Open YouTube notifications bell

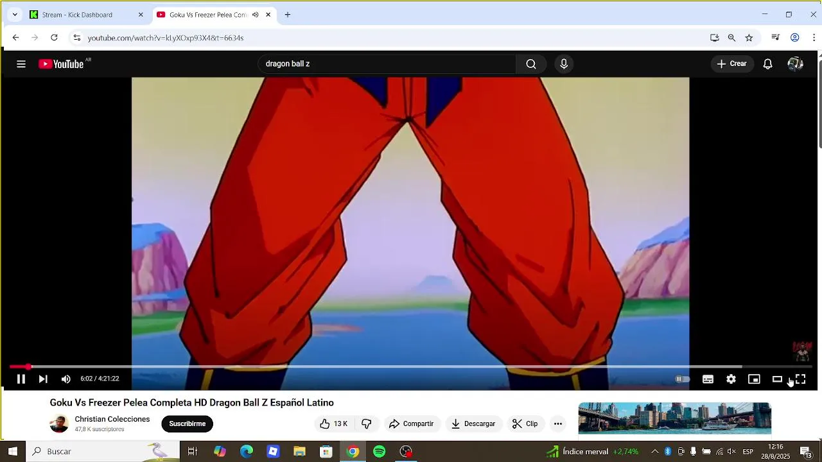767,64
